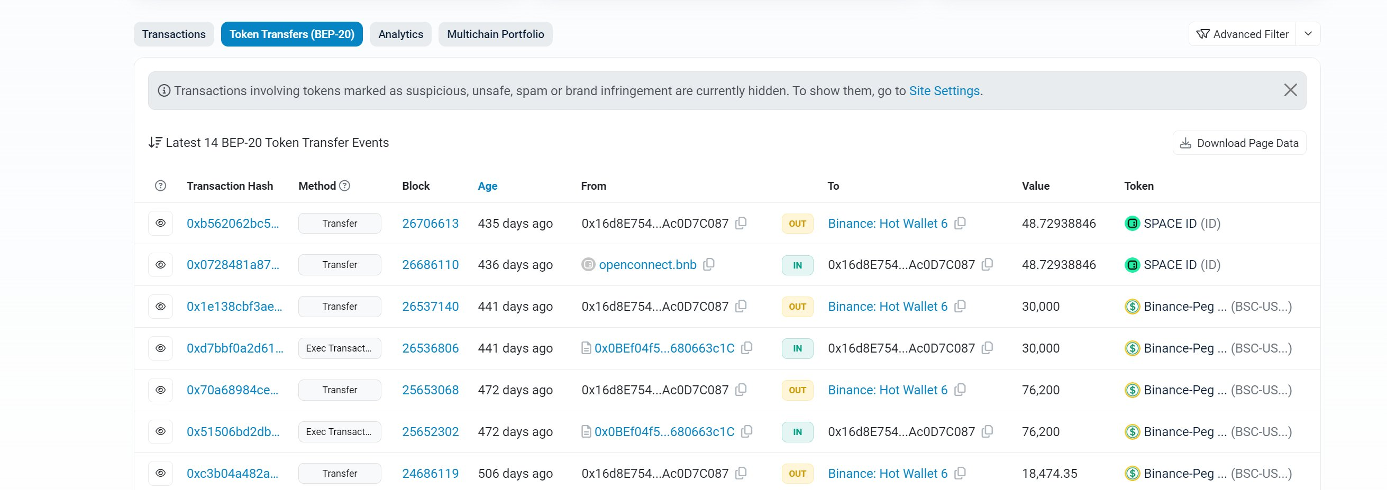Copy Binance Hot Wallet 6 address, block 25653068
The image size is (1387, 490).
(960, 389)
